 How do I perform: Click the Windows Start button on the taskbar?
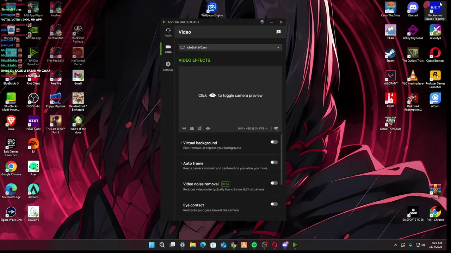152,245
